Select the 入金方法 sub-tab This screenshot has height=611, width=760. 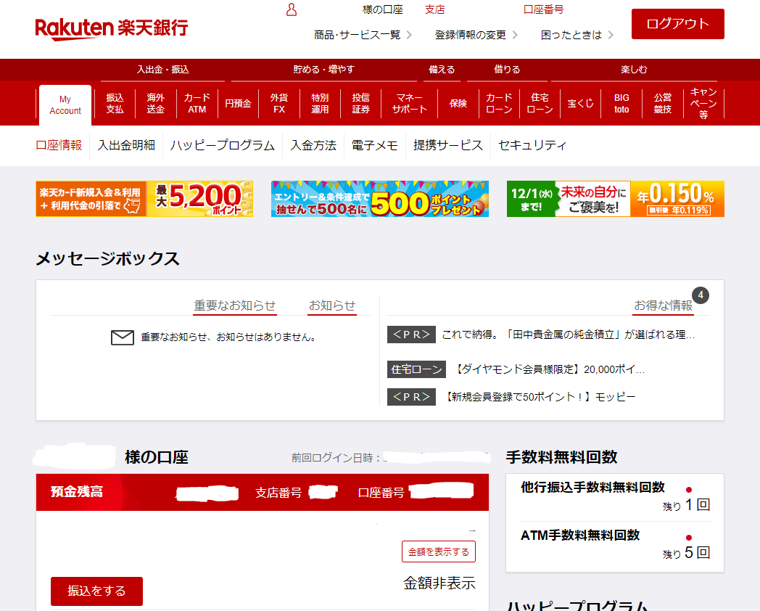[x=313, y=145]
